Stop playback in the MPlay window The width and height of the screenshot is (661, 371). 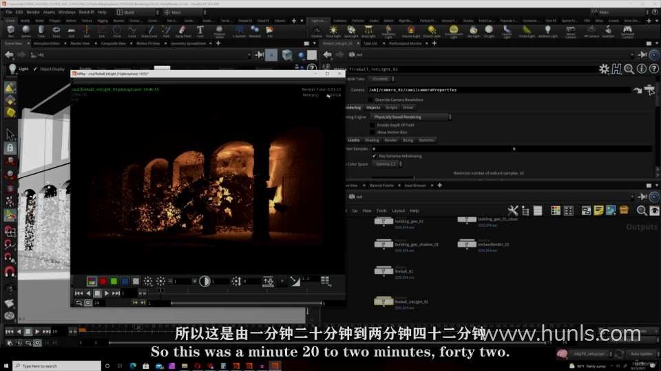pyautogui.click(x=97, y=293)
